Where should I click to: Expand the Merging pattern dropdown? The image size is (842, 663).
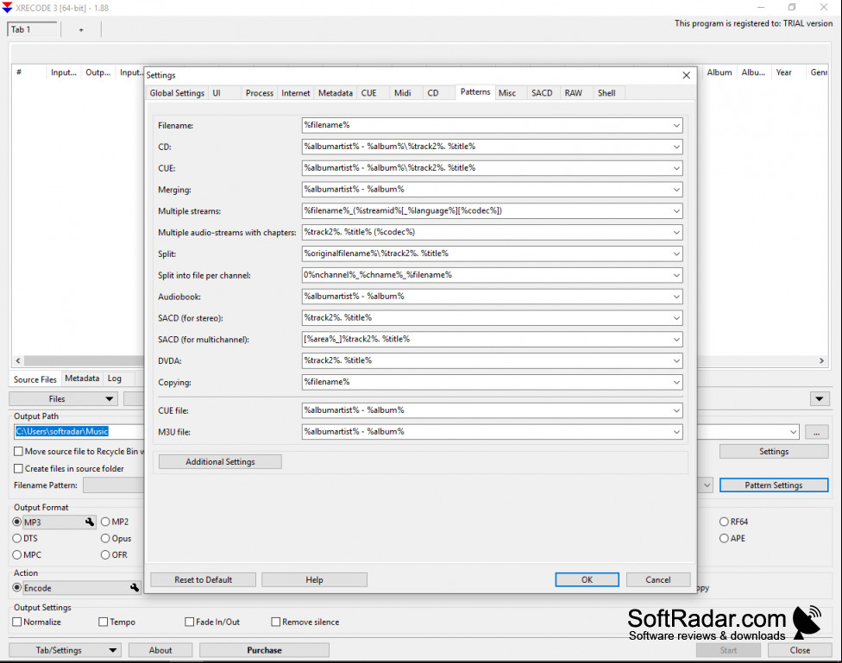(676, 190)
